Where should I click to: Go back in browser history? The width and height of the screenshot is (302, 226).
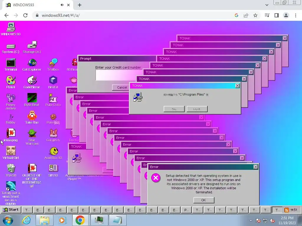coord(6,15)
